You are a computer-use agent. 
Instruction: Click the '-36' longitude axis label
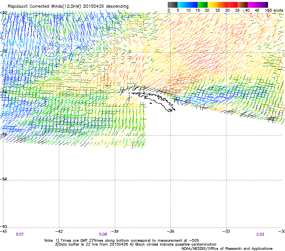tap(171, 231)
